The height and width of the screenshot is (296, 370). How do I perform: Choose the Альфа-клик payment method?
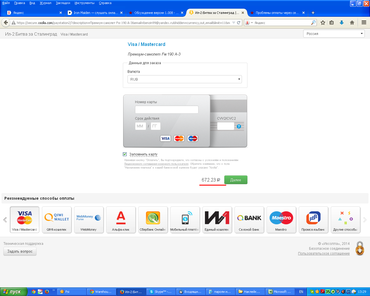pyautogui.click(x=121, y=220)
